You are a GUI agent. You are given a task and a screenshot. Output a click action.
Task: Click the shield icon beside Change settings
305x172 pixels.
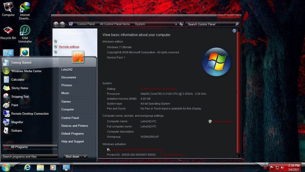(x=210, y=121)
